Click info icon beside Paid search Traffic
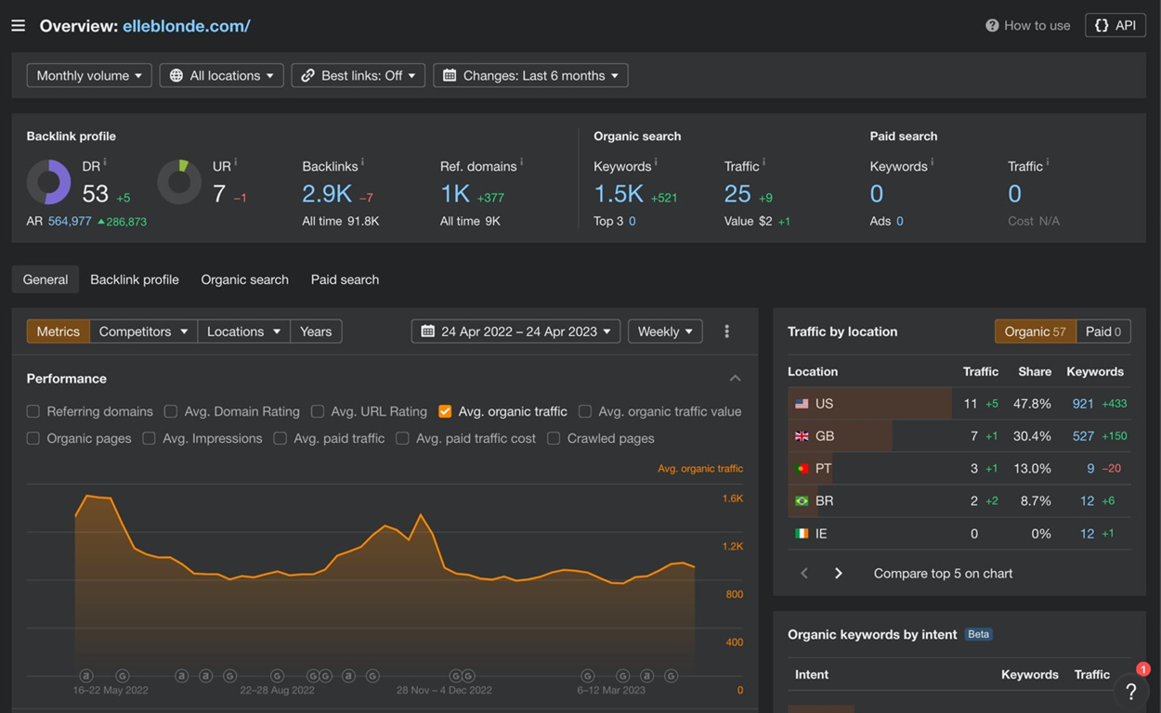 coord(1048,162)
